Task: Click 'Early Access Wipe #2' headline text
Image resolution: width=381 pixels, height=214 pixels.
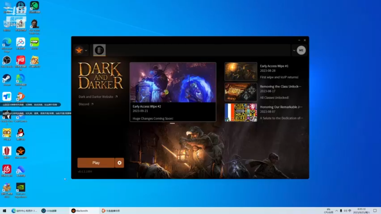Action: (x=147, y=106)
